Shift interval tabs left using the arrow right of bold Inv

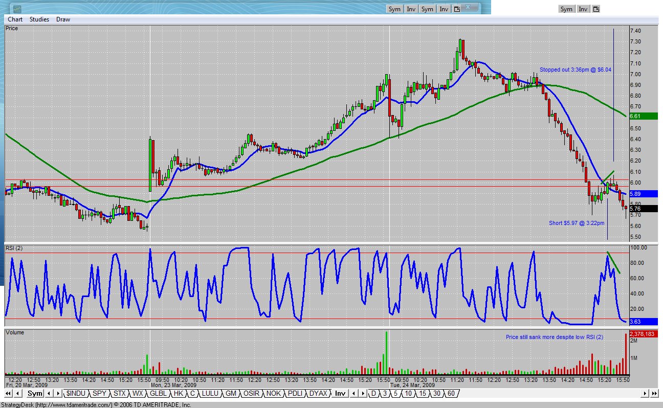click(x=354, y=393)
